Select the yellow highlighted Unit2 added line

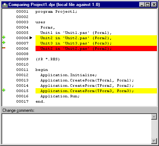point(96,38)
